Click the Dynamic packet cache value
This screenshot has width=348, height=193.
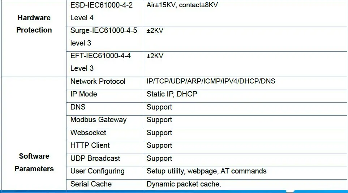pos(184,184)
